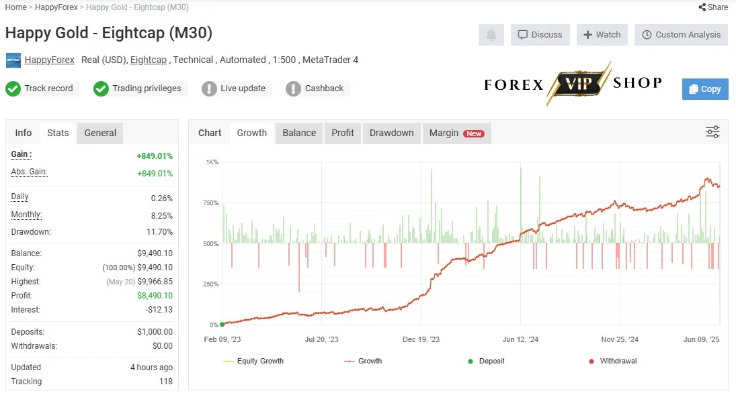Open the General info tab
The height and width of the screenshot is (397, 736).
(x=100, y=133)
